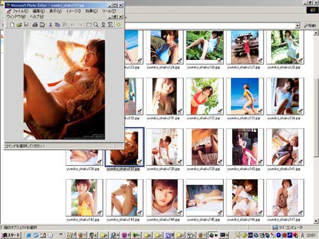The height and width of the screenshot is (239, 319).
Task: Select thumbnail yumiko_shaku142.jpg
Action: 84,198
